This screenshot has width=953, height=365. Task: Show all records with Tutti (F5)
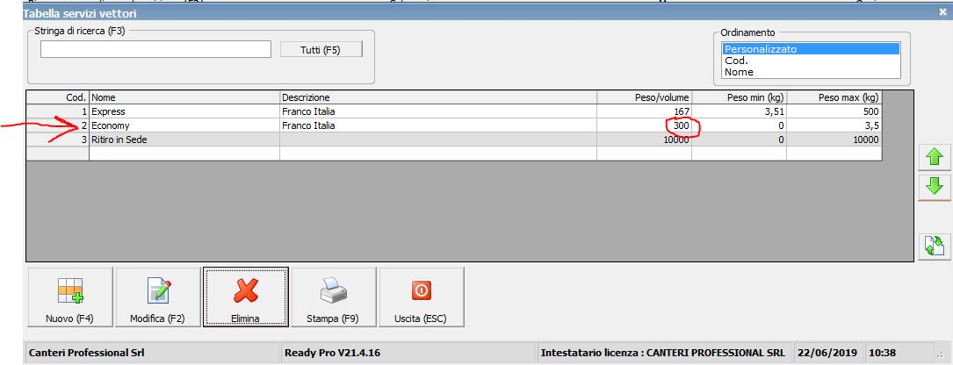tap(321, 50)
